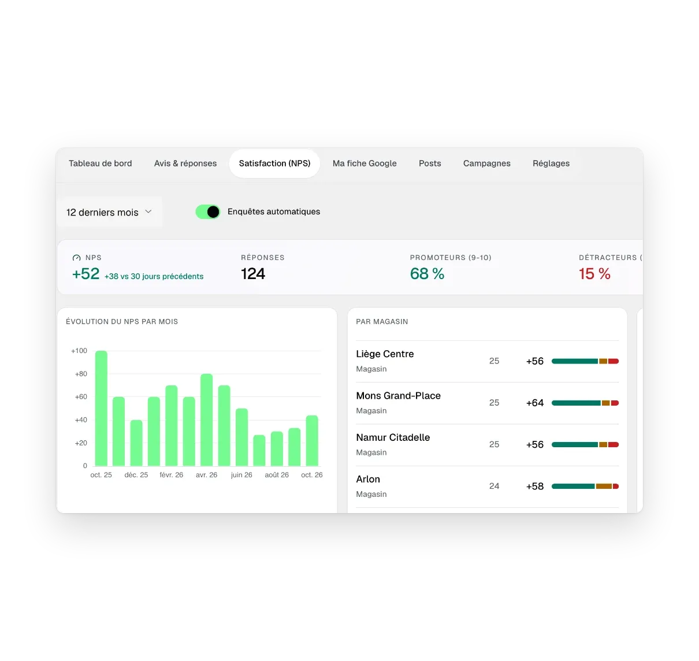Image resolution: width=699 pixels, height=661 pixels.
Task: Click Arlon score distribution bar
Action: pos(585,487)
